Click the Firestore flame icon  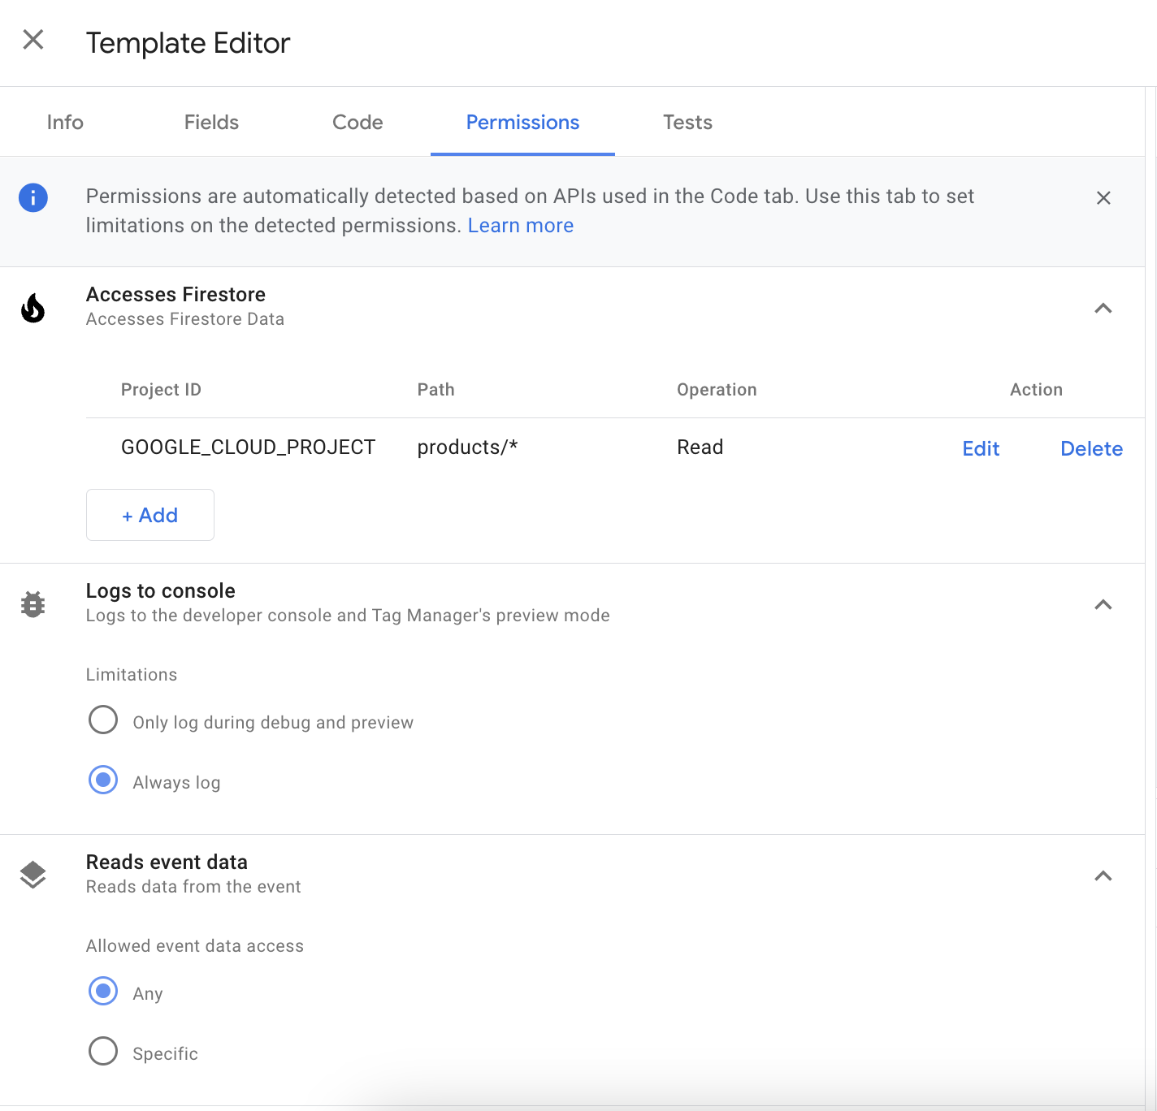tap(33, 308)
